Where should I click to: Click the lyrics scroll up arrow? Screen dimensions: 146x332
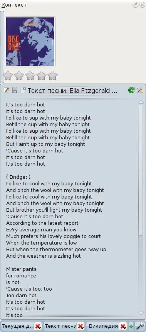141,102
